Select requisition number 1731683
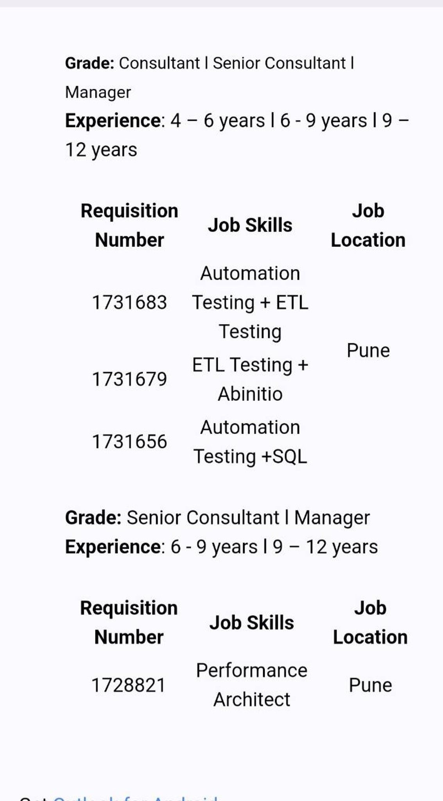This screenshot has height=801, width=443. (x=129, y=302)
